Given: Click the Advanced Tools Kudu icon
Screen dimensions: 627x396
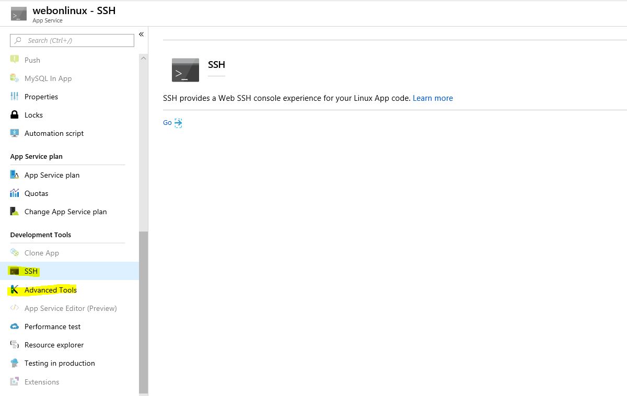Looking at the screenshot, I should pos(15,290).
